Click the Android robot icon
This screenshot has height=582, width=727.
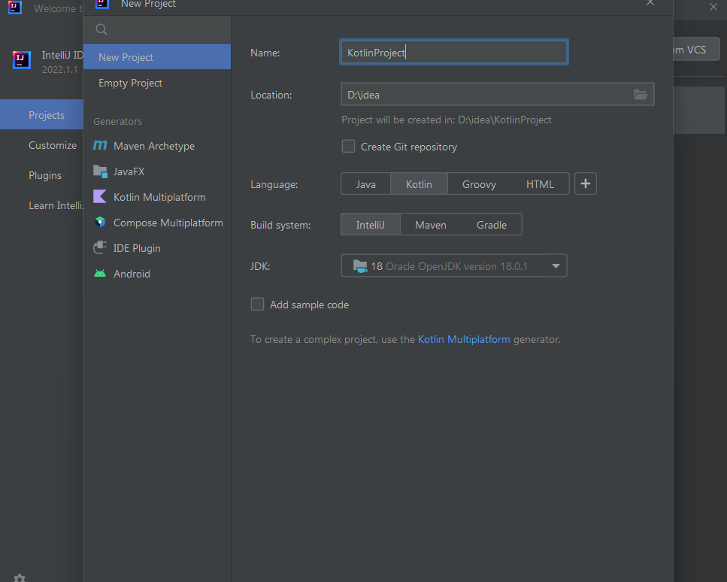100,274
